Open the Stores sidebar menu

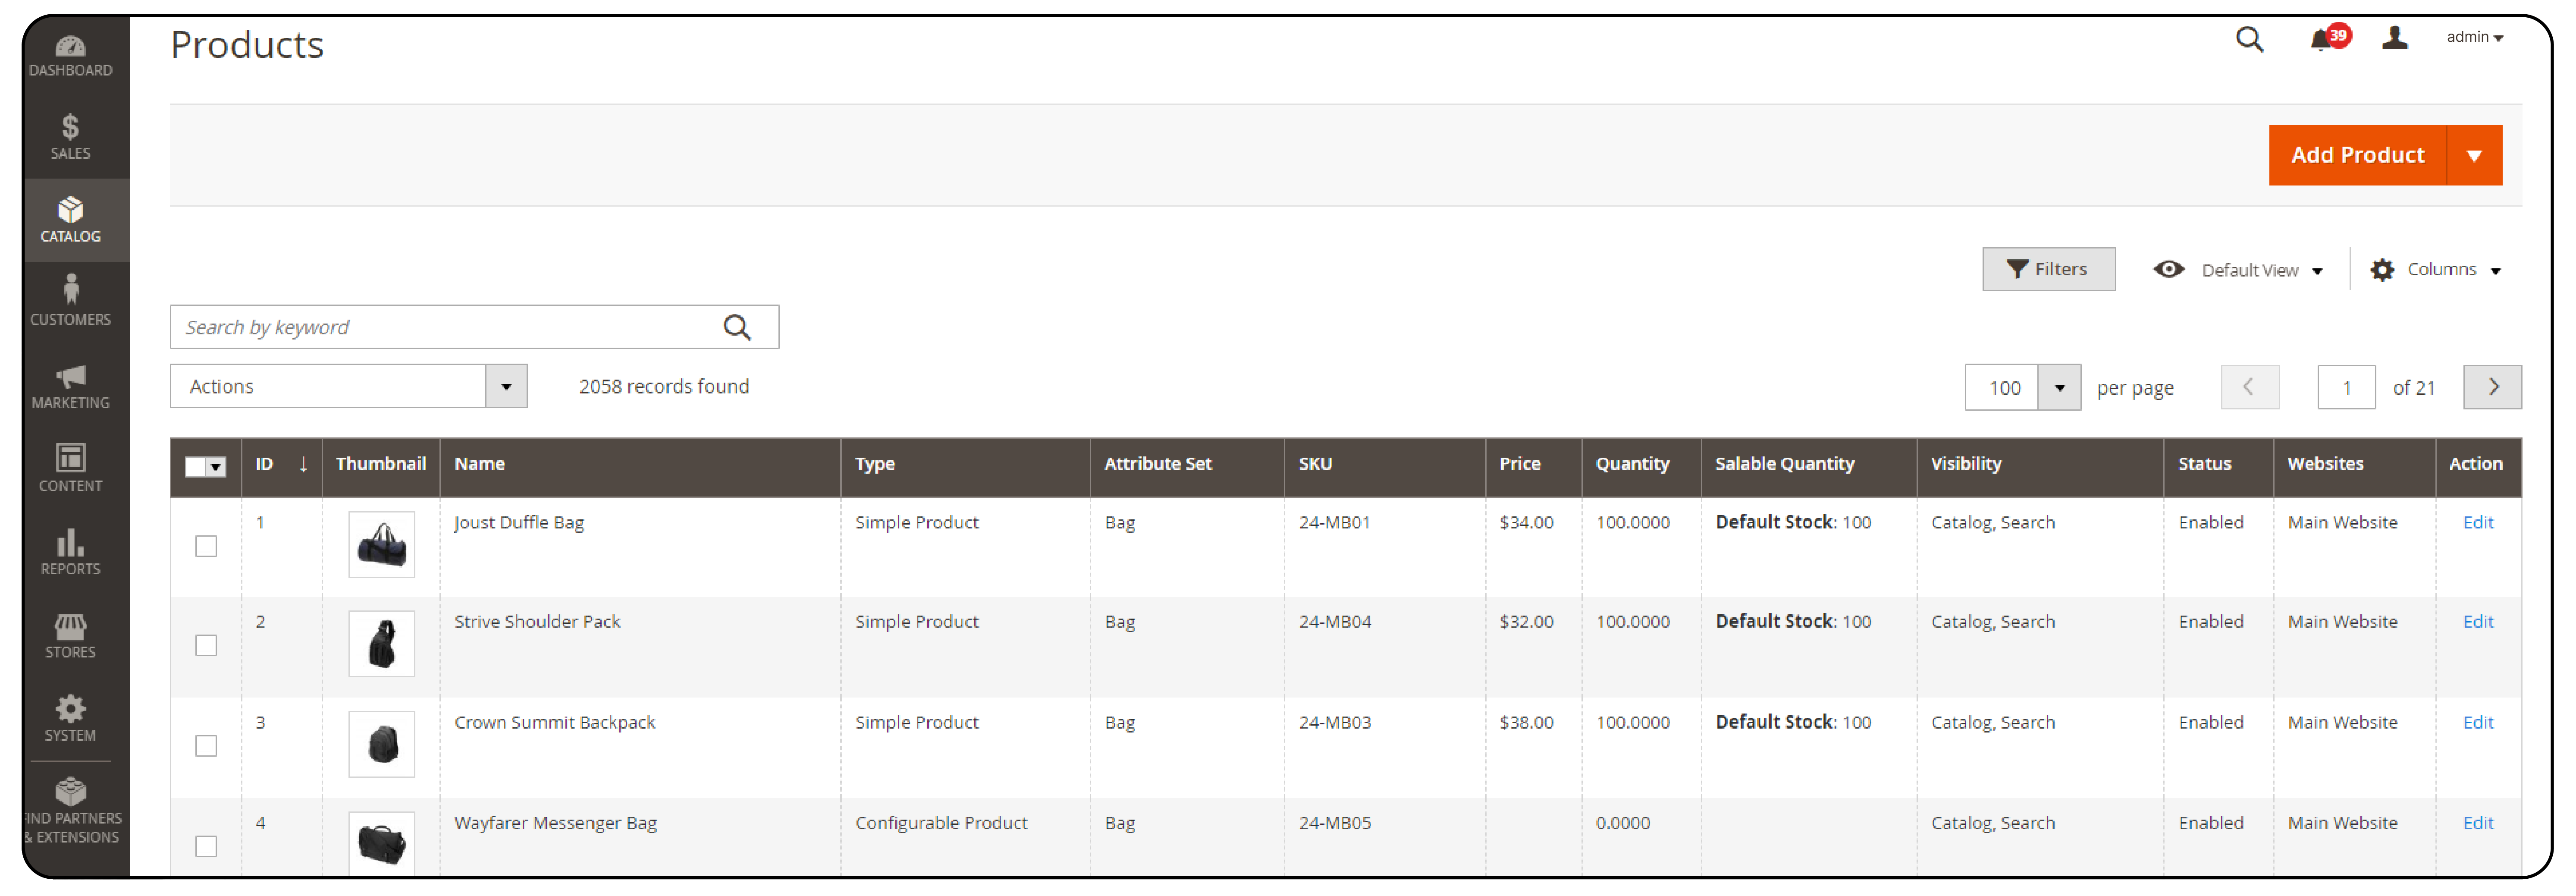tap(70, 635)
